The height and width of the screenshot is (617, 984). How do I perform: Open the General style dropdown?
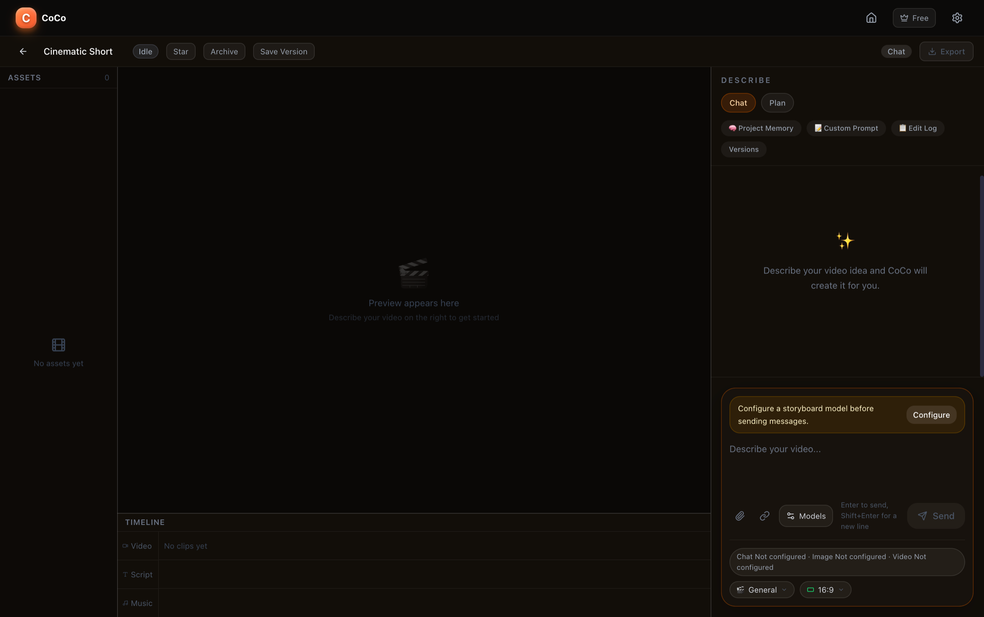[762, 590]
